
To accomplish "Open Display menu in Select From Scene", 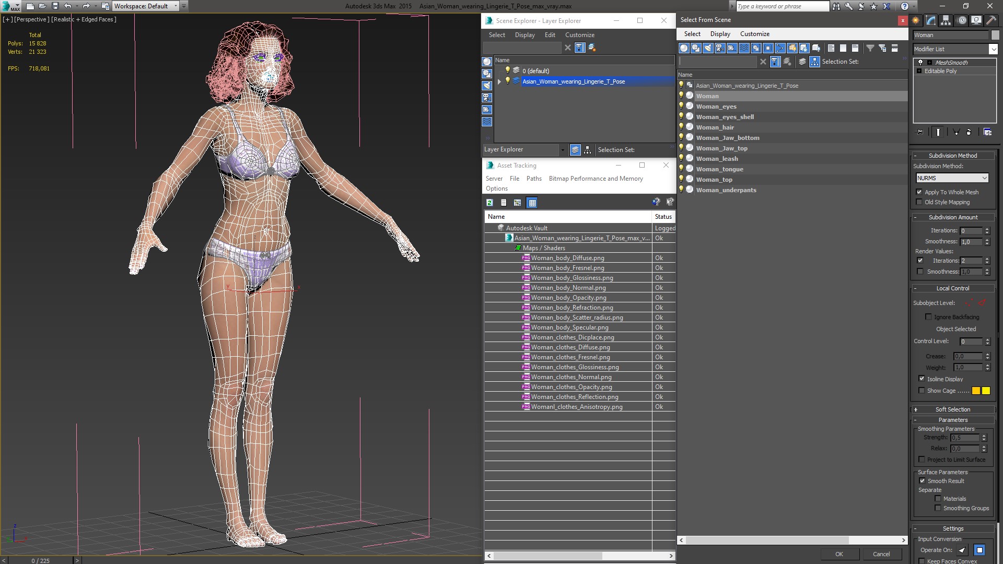I will [720, 34].
